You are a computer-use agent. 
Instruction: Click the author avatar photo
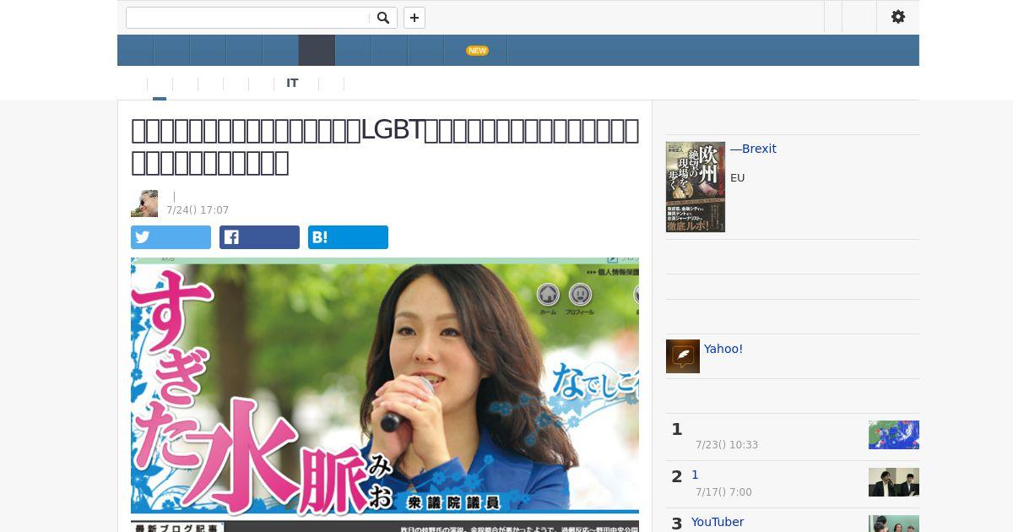point(144,204)
